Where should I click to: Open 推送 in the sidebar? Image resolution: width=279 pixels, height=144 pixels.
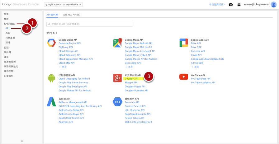(x=8, y=43)
